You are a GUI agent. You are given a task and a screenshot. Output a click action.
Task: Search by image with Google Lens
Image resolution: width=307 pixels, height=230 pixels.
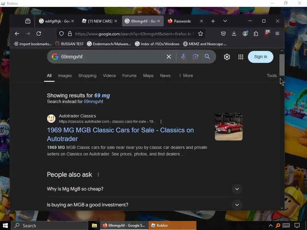pyautogui.click(x=195, y=57)
